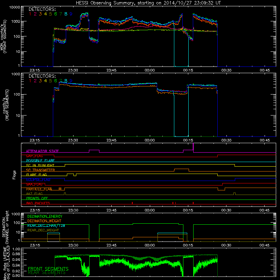The image size is (280, 280).
Task: Click the ATTENUATOR_STATE flag label
Action: tap(42, 151)
